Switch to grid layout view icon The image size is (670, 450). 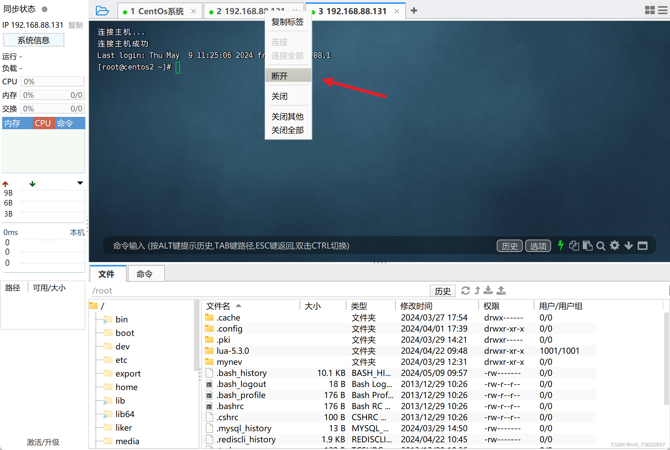pyautogui.click(x=650, y=10)
